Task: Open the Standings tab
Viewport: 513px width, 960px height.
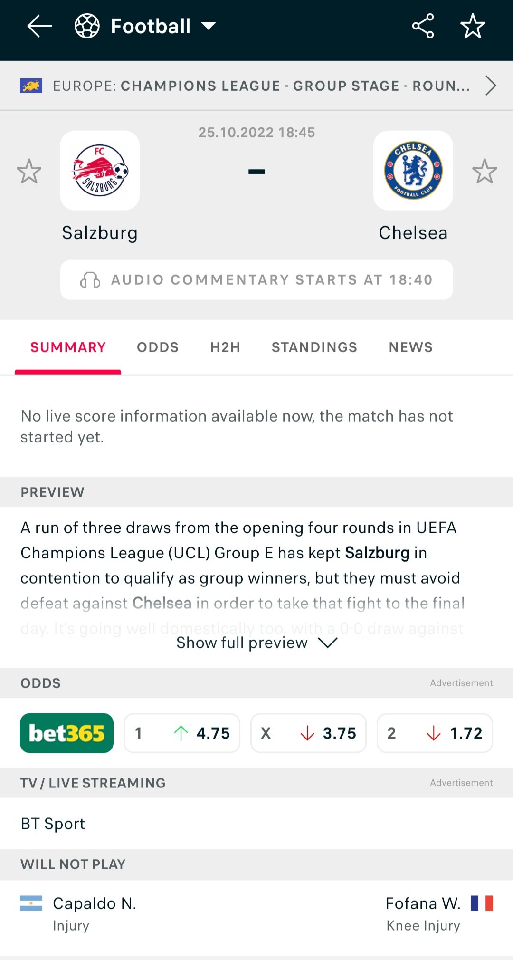Action: pyautogui.click(x=314, y=347)
